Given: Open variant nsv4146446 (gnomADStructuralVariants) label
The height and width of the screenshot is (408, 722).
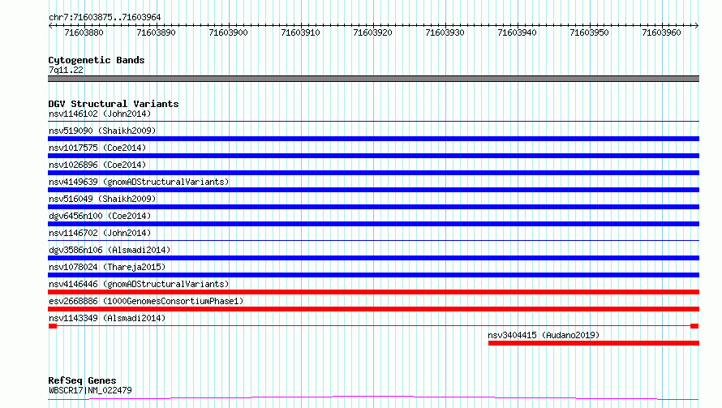Looking at the screenshot, I should (x=139, y=284).
